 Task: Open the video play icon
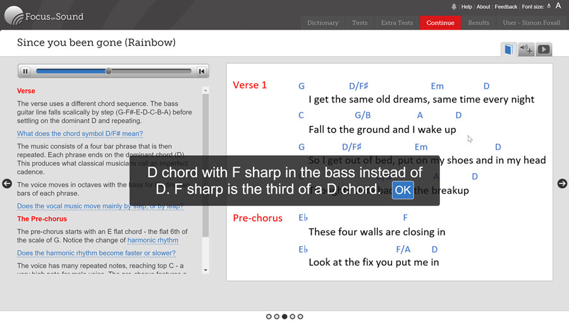pos(544,49)
